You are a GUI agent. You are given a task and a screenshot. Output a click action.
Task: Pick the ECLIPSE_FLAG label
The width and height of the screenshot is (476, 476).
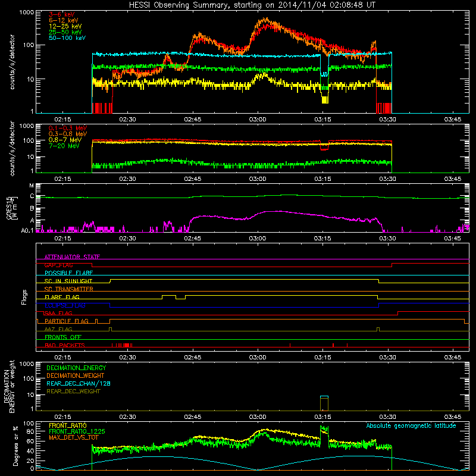[65, 305]
